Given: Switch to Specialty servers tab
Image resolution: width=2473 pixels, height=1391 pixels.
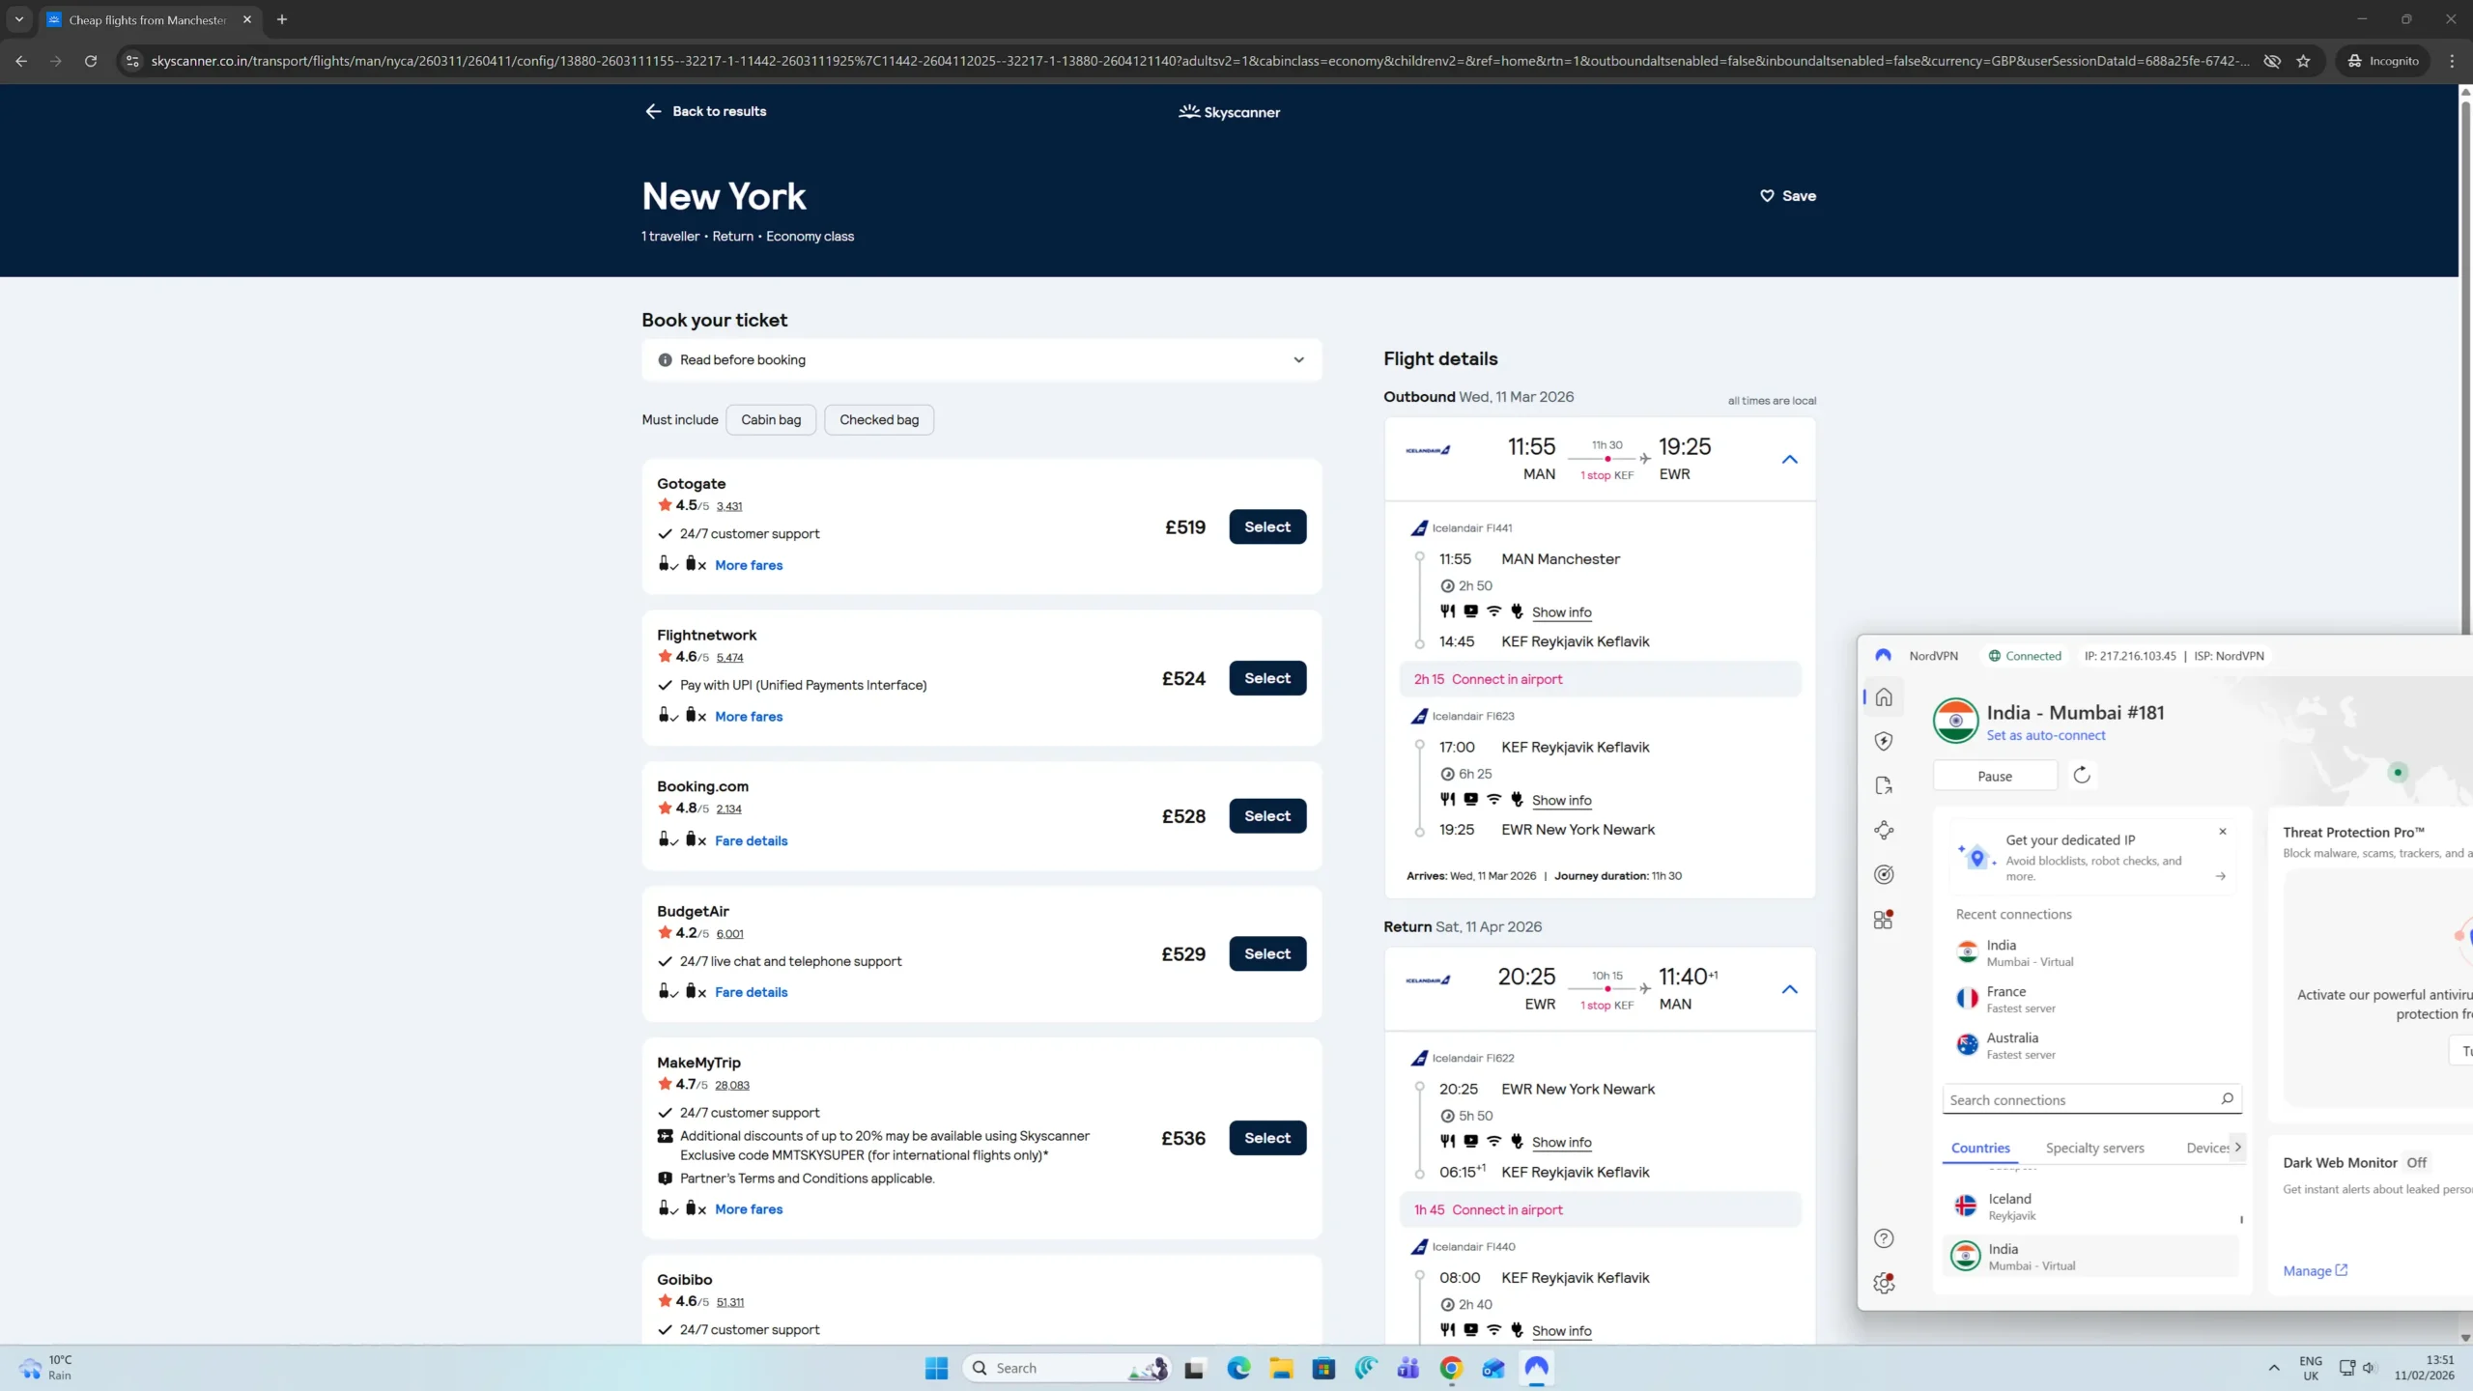Looking at the screenshot, I should (x=2094, y=1148).
